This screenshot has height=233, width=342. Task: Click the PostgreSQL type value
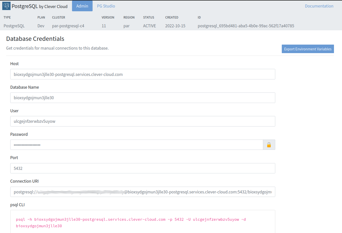14,26
